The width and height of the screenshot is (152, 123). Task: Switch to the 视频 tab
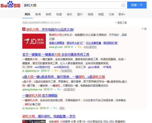click(x=90, y=14)
